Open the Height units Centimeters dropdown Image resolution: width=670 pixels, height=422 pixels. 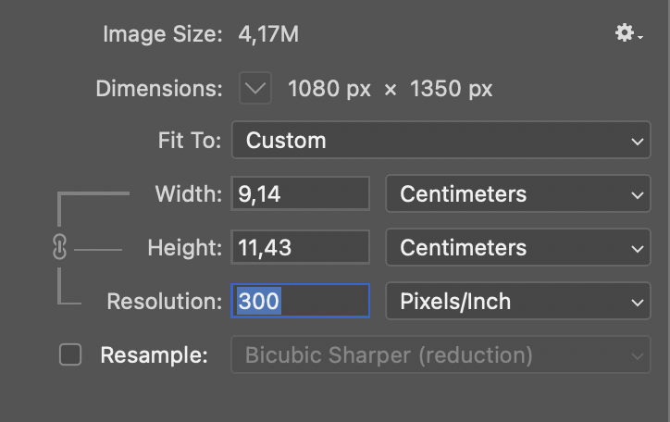point(518,247)
